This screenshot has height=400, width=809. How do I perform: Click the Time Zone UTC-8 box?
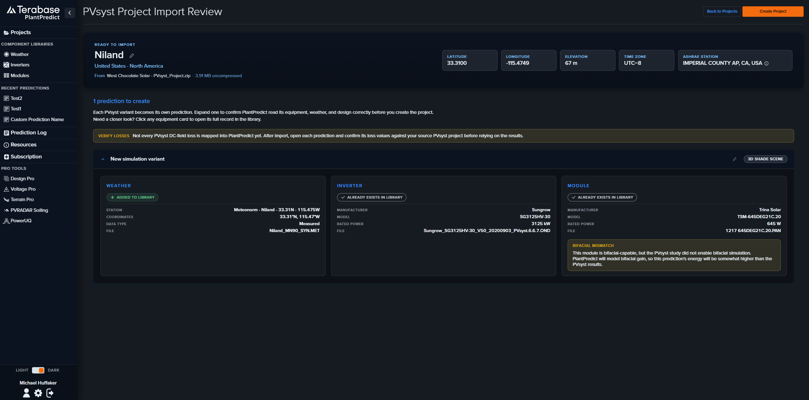(647, 60)
